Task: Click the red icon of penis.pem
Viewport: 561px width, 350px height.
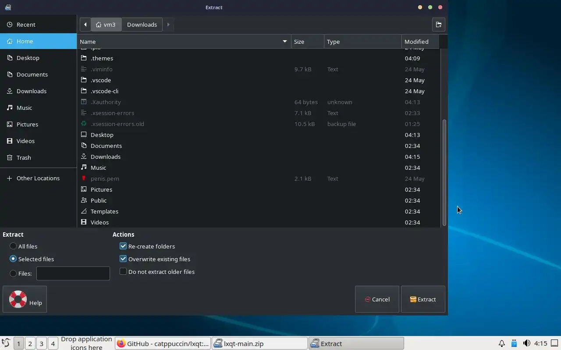Action: click(84, 178)
